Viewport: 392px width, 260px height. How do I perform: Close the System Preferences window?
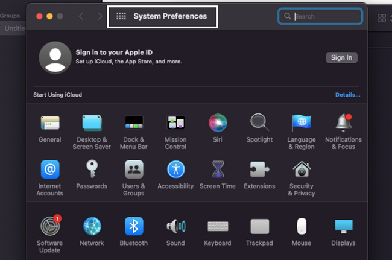[39, 16]
